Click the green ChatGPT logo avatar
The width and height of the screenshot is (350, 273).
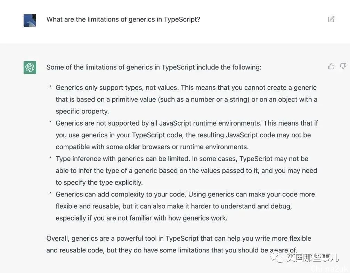click(30, 67)
